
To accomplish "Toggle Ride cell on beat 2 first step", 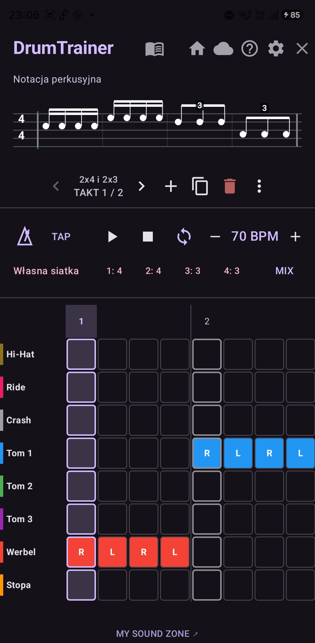I will point(207,387).
